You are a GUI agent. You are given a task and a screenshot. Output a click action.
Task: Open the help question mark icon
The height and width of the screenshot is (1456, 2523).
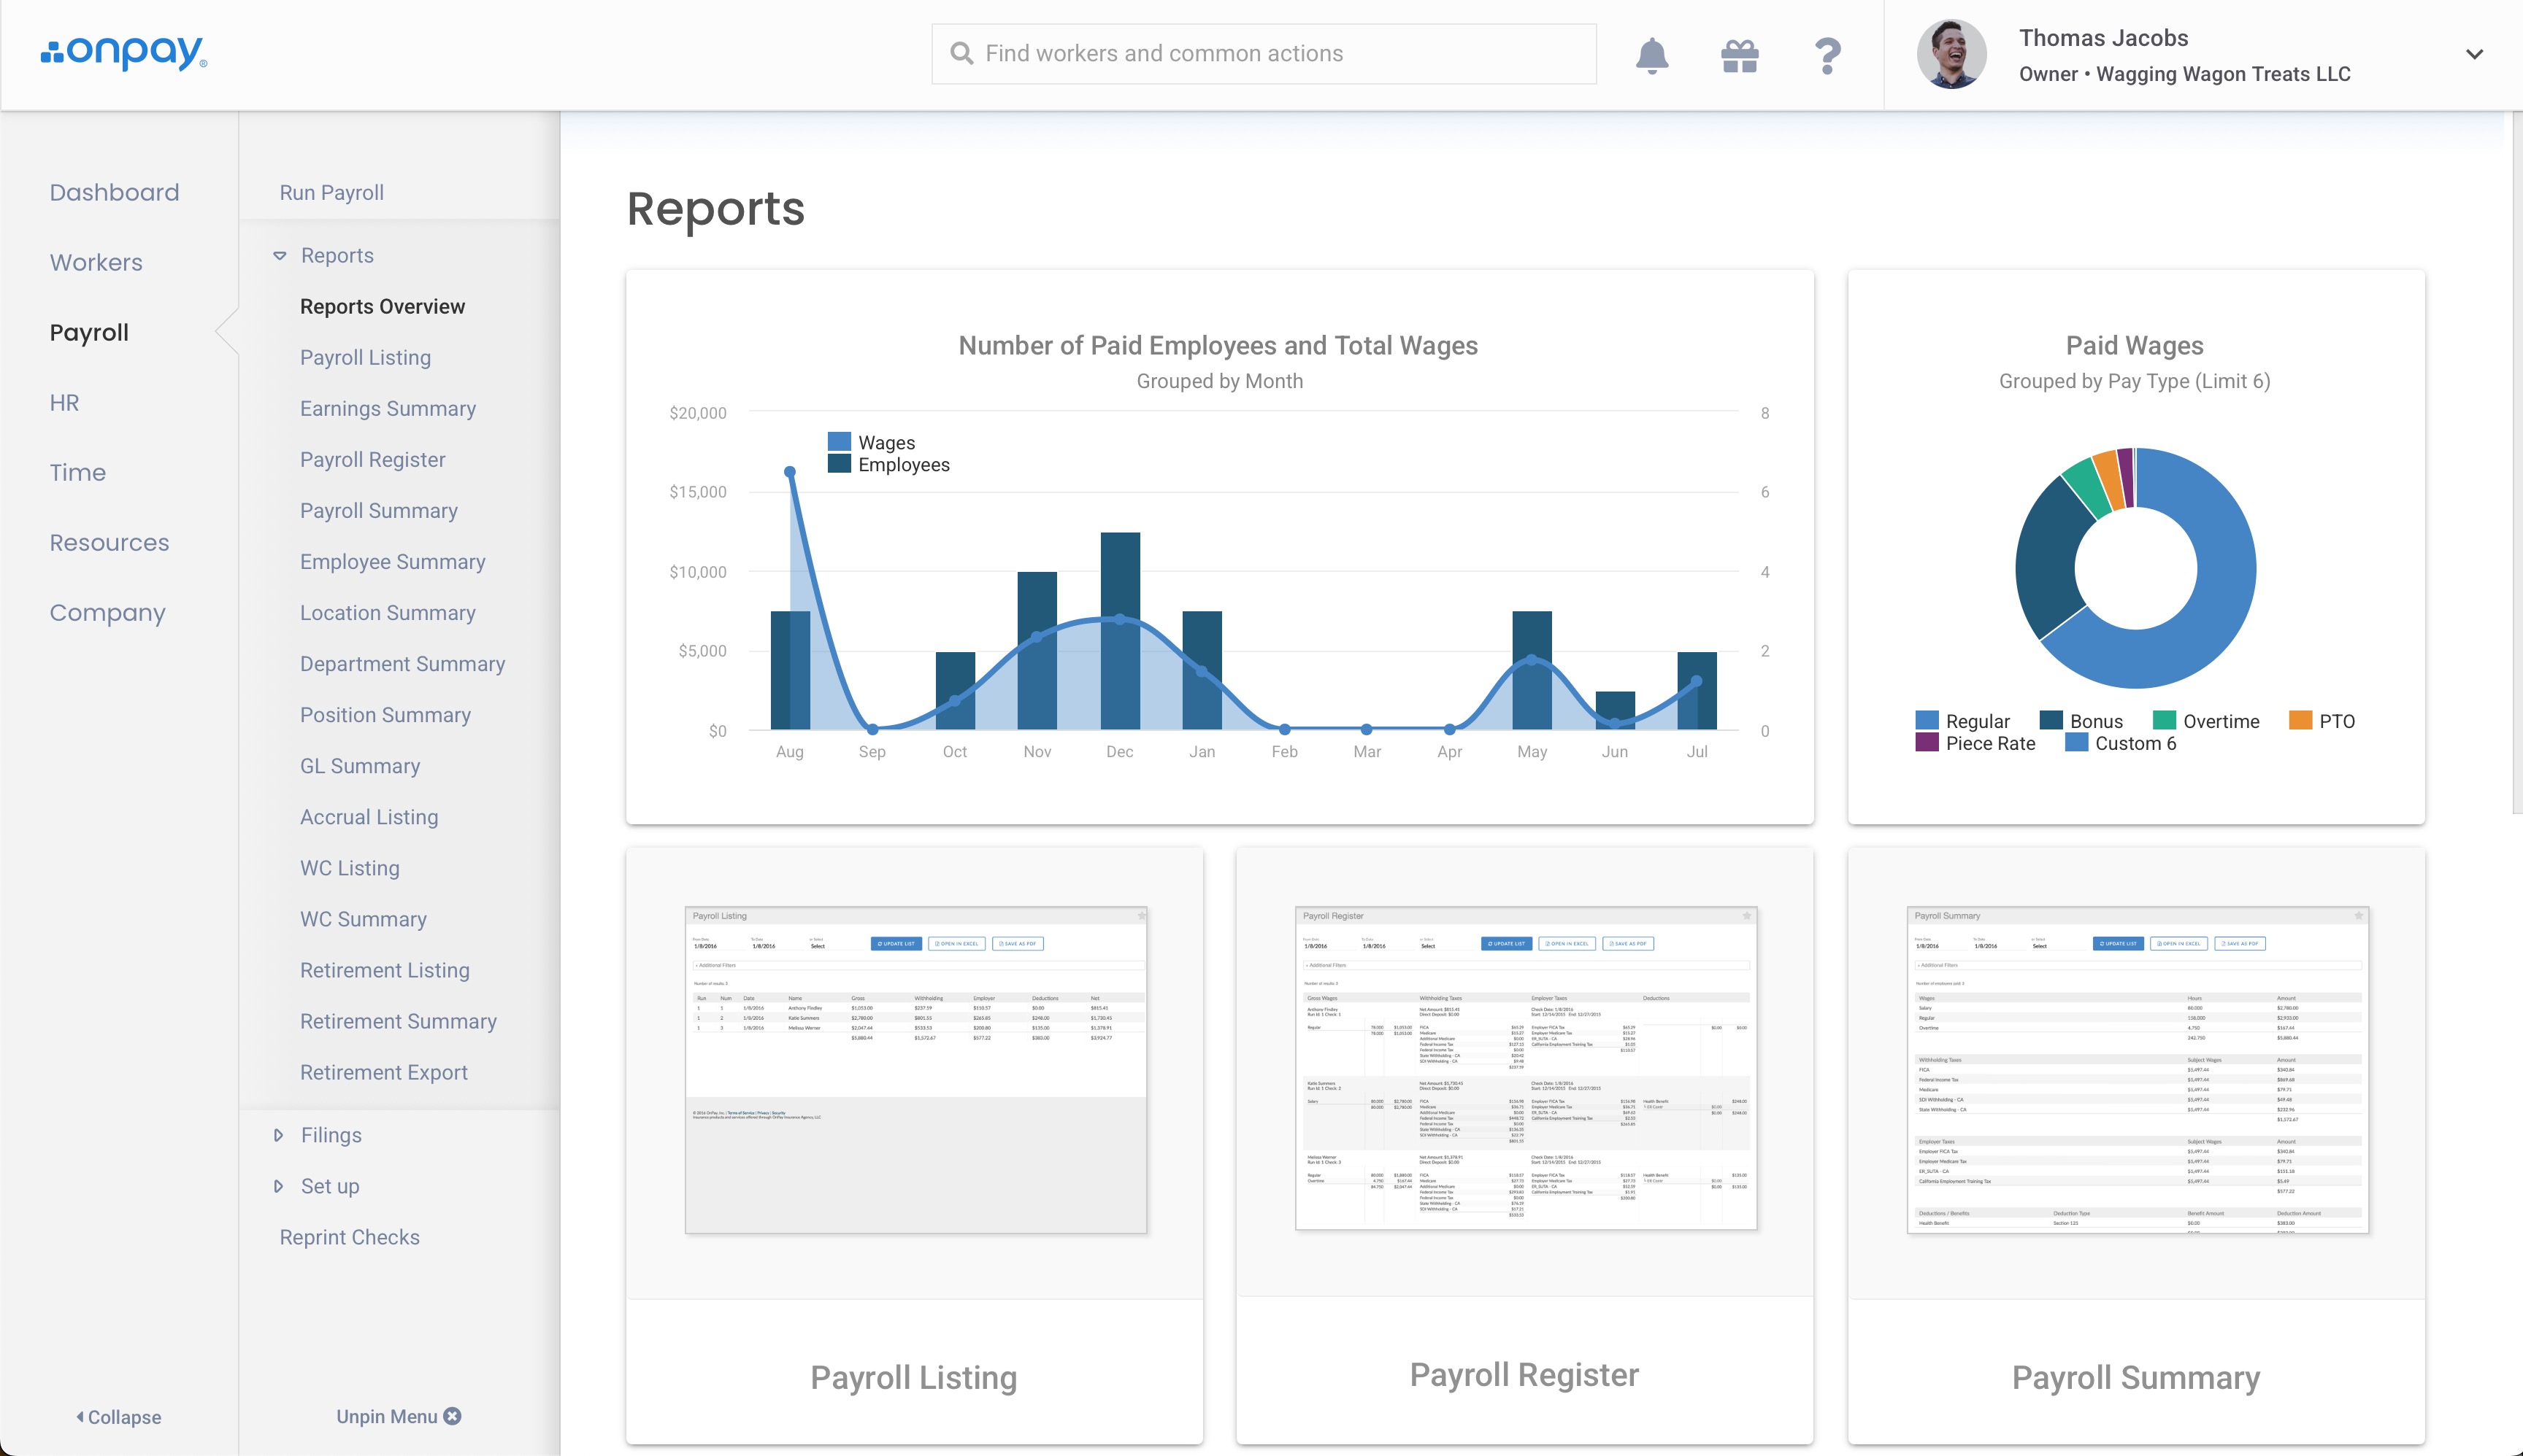coord(1827,55)
